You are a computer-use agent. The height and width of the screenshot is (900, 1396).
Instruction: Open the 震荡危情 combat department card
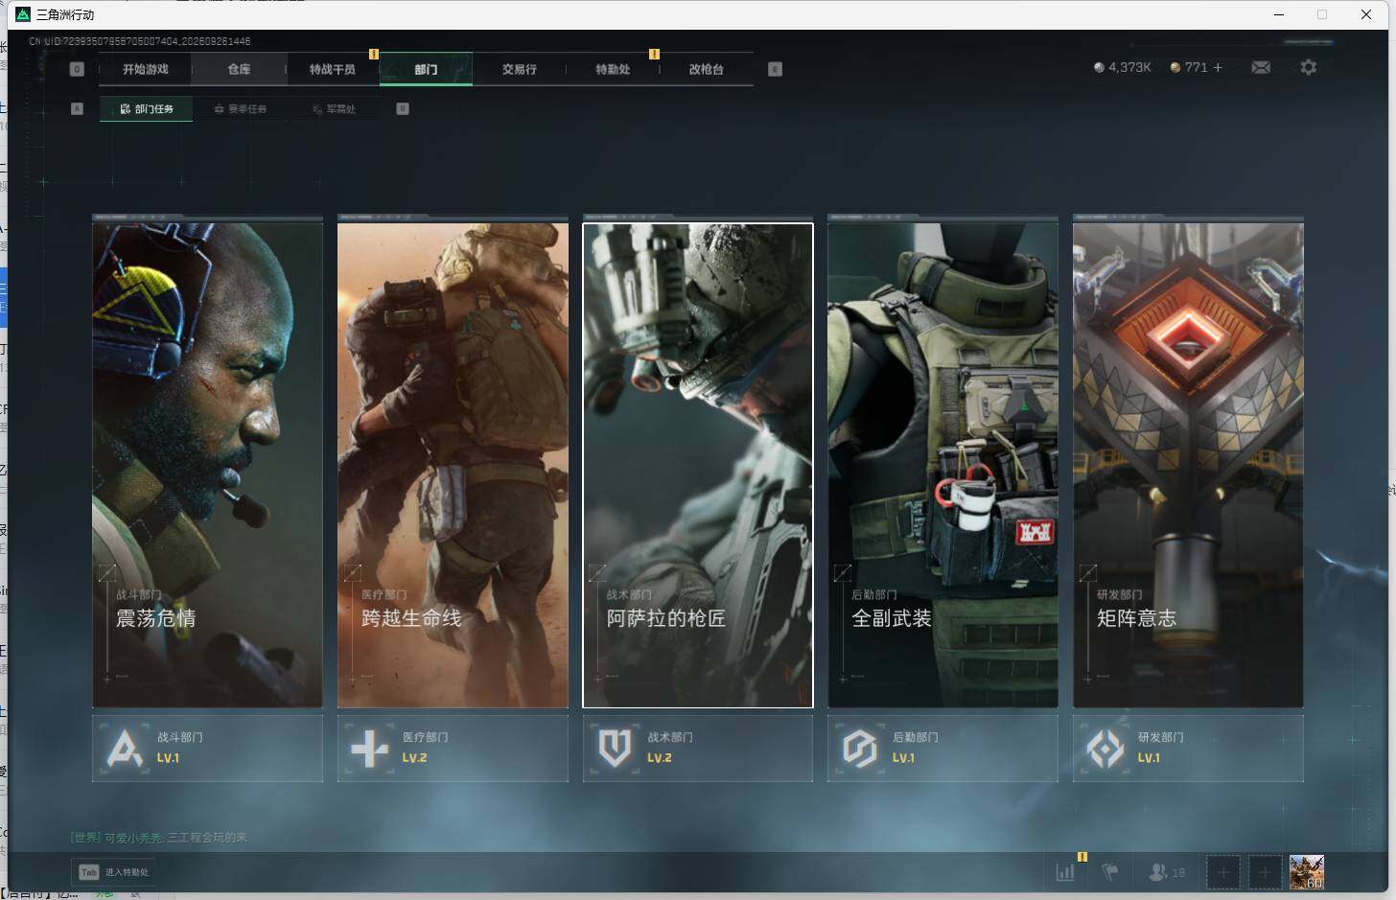point(207,465)
